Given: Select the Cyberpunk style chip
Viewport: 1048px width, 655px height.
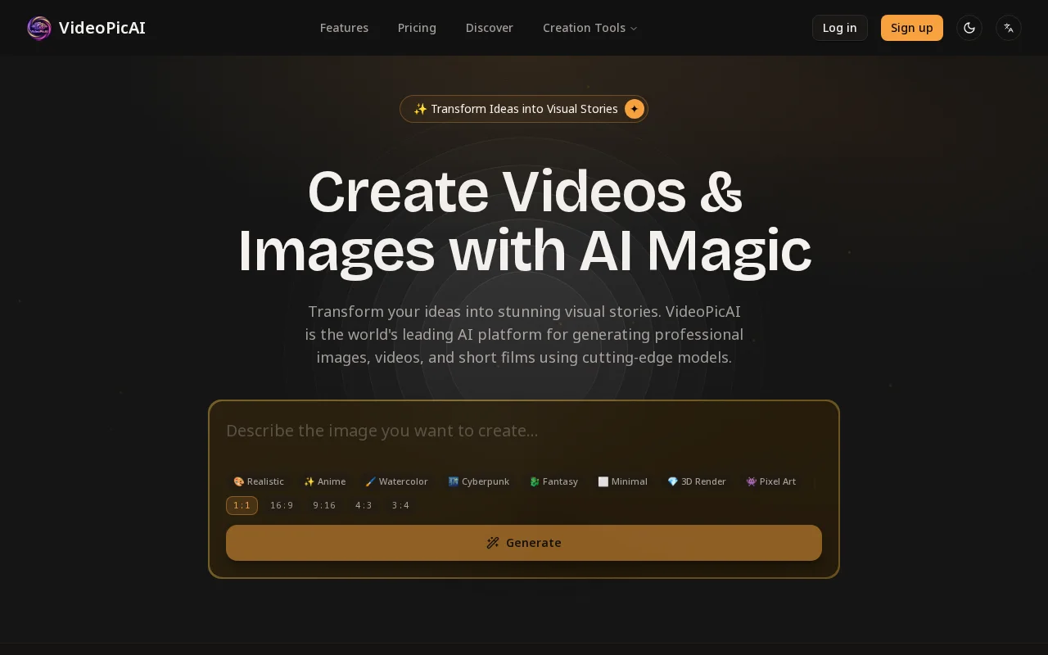Looking at the screenshot, I should click(x=479, y=481).
